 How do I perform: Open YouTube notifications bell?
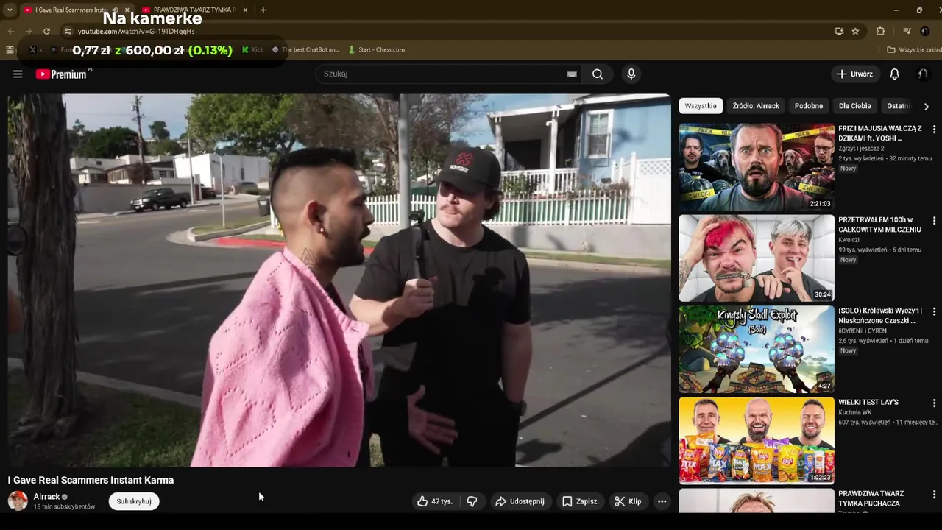coord(894,74)
